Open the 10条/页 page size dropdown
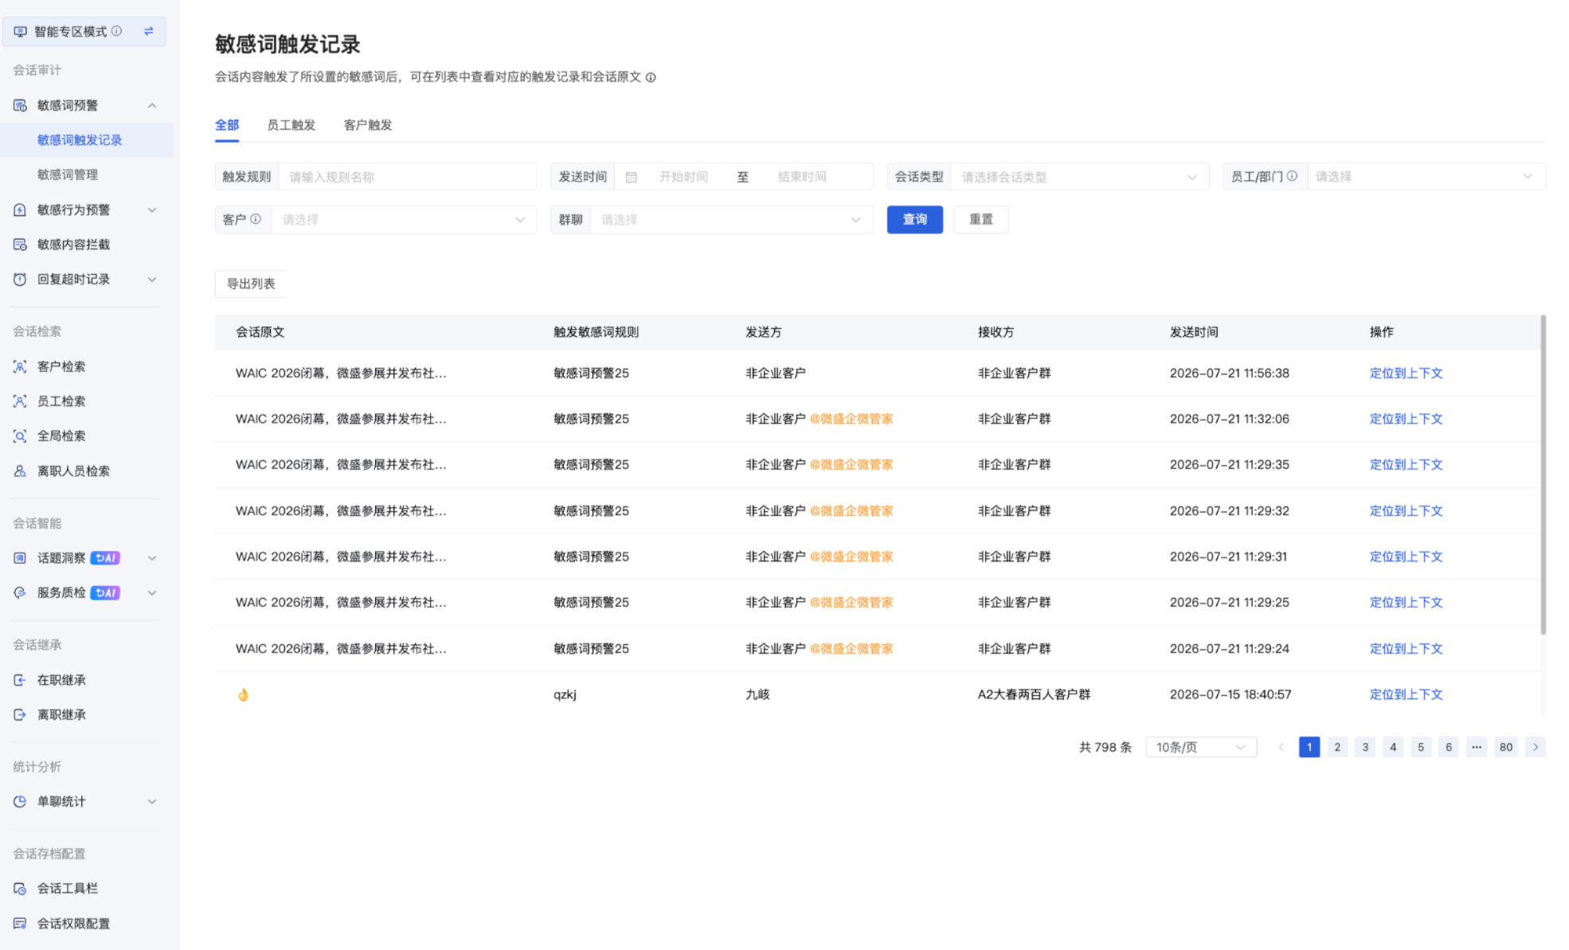 coord(1201,747)
